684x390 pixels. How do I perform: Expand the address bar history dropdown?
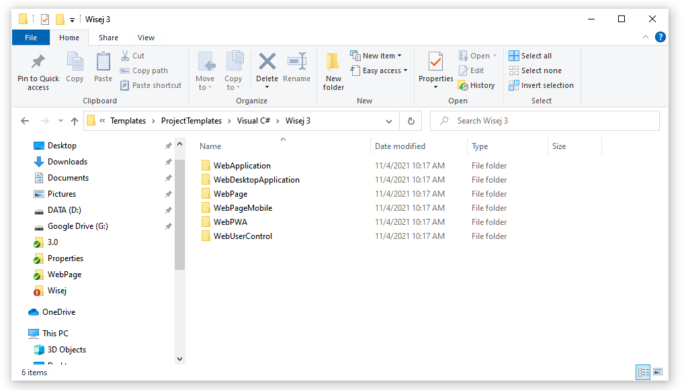pyautogui.click(x=389, y=121)
